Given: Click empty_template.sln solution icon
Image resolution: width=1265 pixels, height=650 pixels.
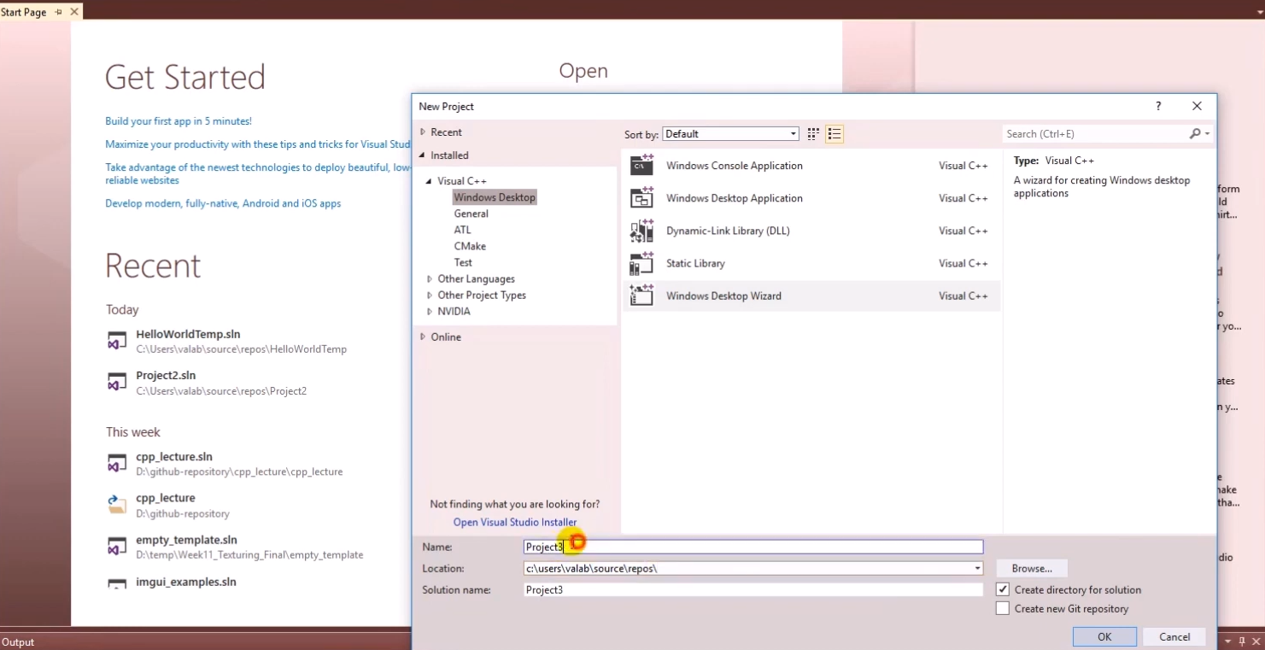Looking at the screenshot, I should click(117, 547).
